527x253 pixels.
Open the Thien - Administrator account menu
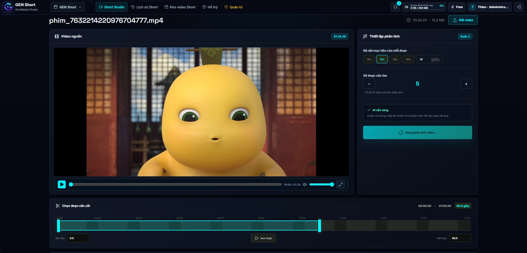coord(489,7)
